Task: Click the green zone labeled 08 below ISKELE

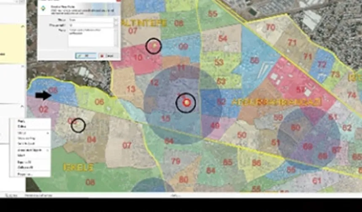Action: 90,182
